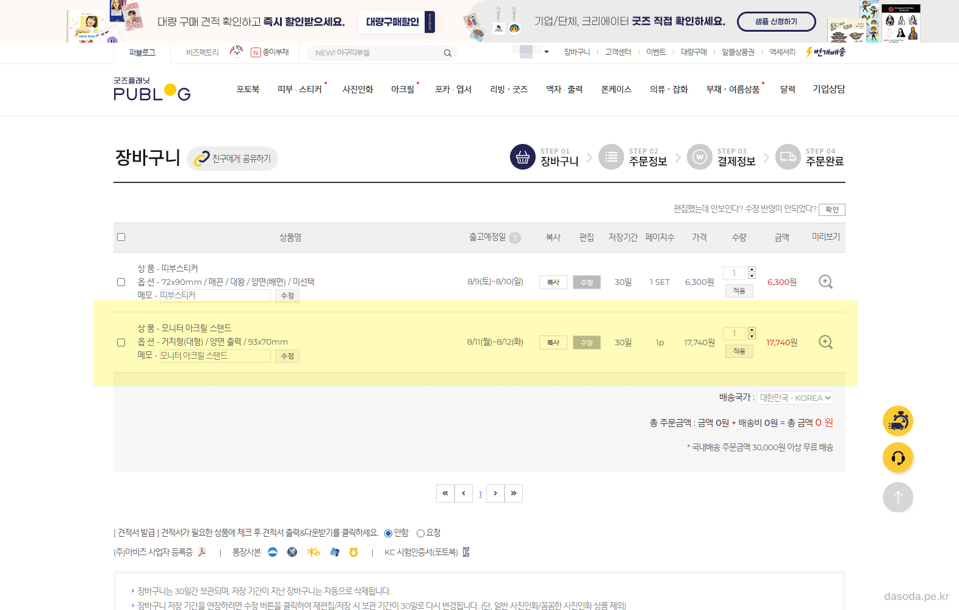The height and width of the screenshot is (610, 959).
Task: Open preview for 모니터 아크릴 스탠드 item
Action: (825, 342)
